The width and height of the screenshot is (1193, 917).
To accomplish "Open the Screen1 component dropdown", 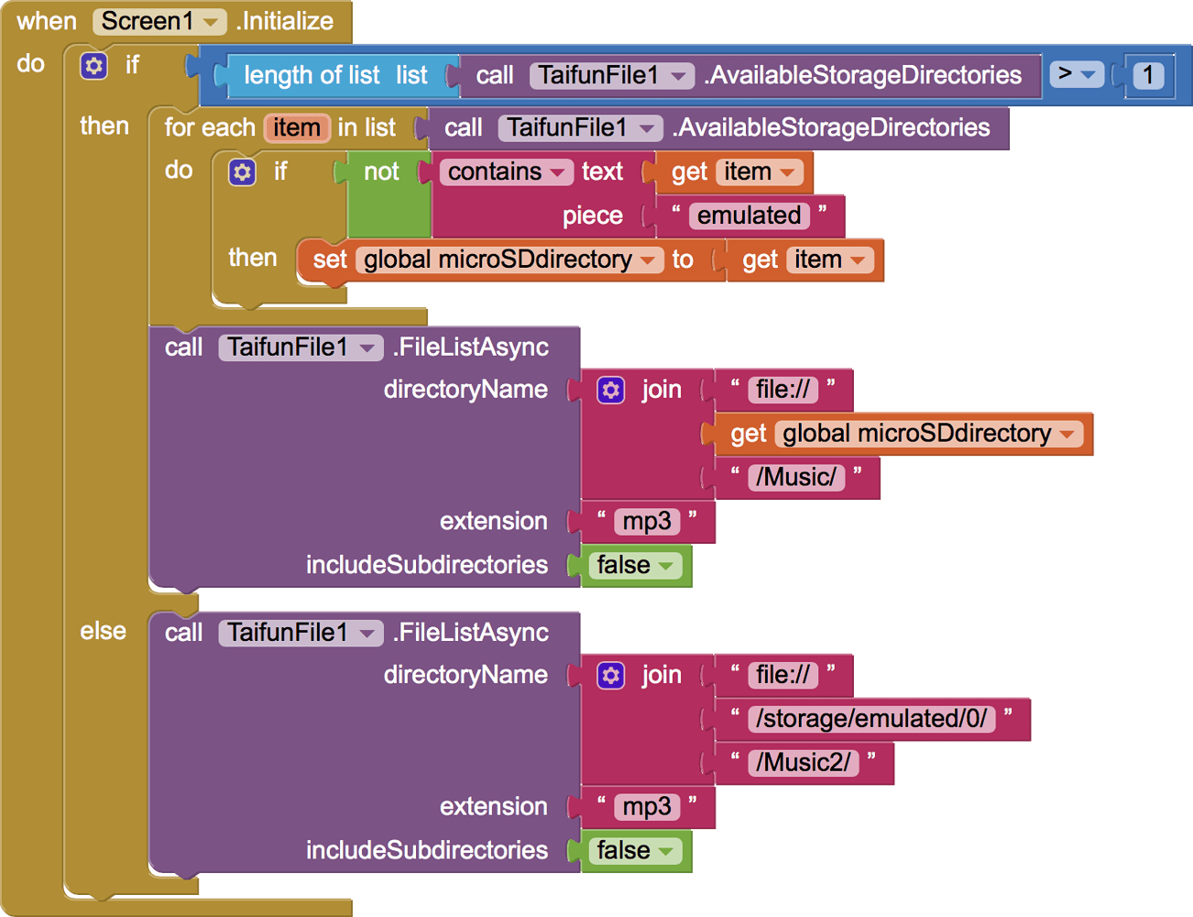I will [159, 21].
